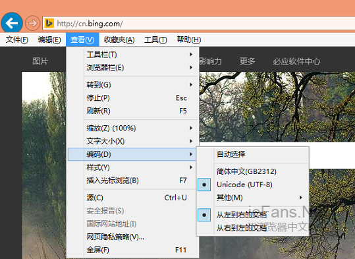
Task: Select 简体中文(GB2312) encoding
Action: coord(253,171)
